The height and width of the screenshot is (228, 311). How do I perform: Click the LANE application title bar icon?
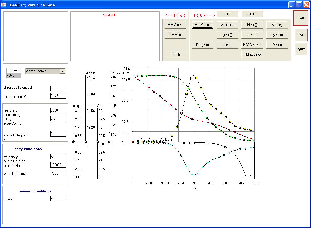(4, 5)
